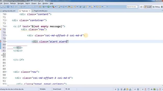Click the Writable status bar entry
The height and width of the screenshot is (91, 163).
click(x=43, y=89)
